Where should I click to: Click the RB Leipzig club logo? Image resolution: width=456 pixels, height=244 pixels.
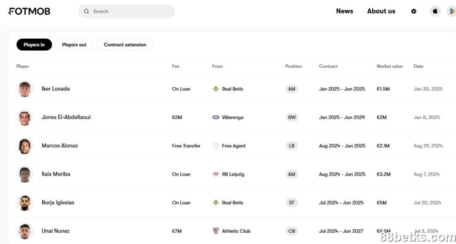pyautogui.click(x=216, y=174)
